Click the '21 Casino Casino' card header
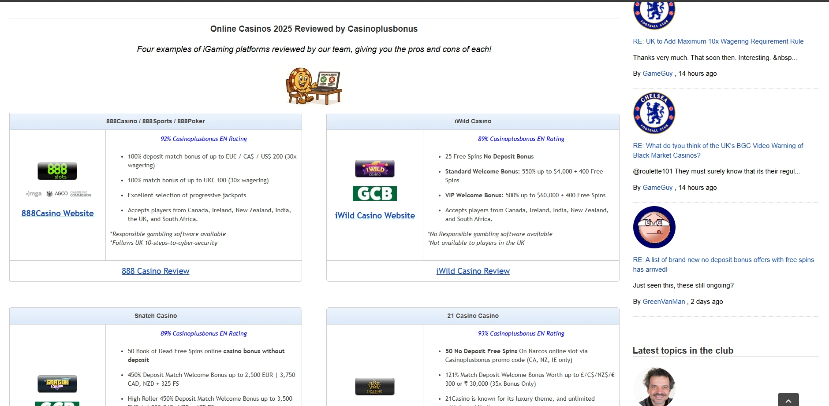 point(473,316)
